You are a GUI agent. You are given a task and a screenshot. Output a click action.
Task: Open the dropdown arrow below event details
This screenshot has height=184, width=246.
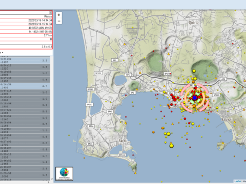coord(3,53)
